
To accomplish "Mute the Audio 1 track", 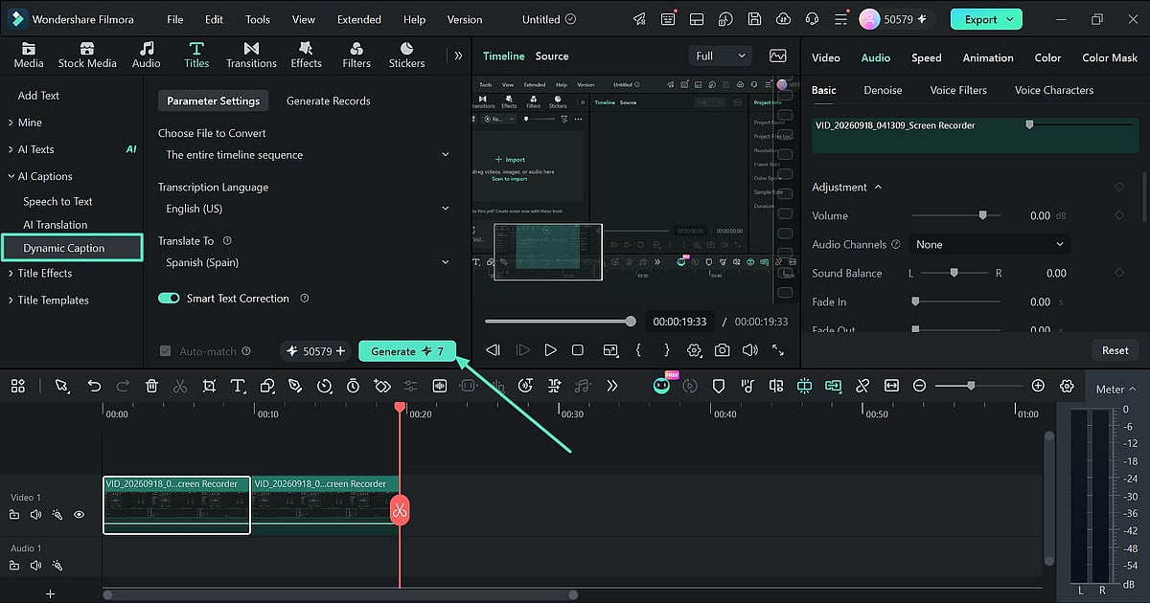I will click(35, 565).
